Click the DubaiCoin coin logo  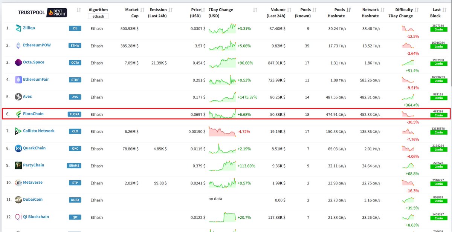18,200
